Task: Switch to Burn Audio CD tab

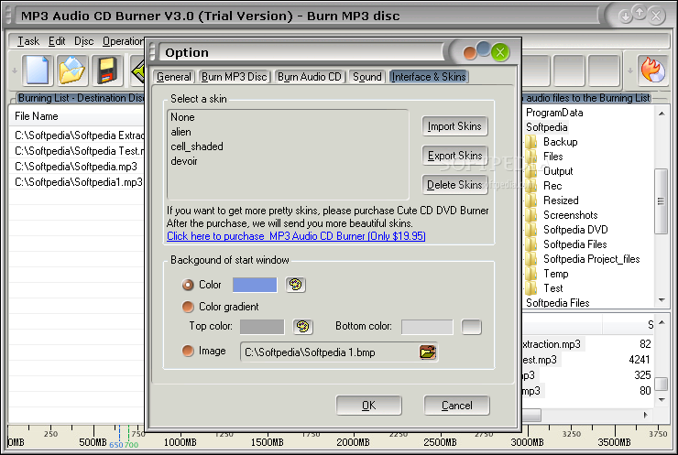Action: click(310, 77)
